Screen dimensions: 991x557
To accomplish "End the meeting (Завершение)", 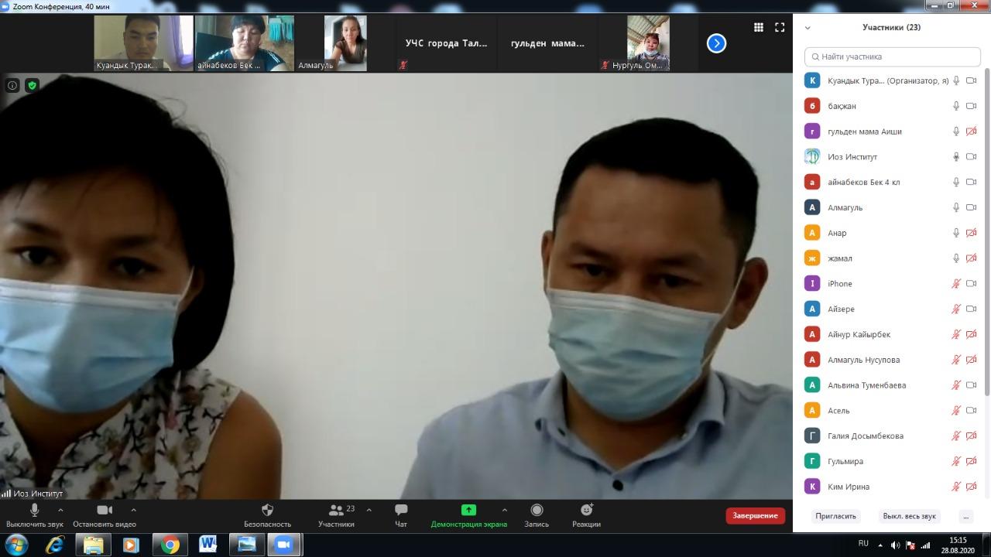I will (755, 516).
